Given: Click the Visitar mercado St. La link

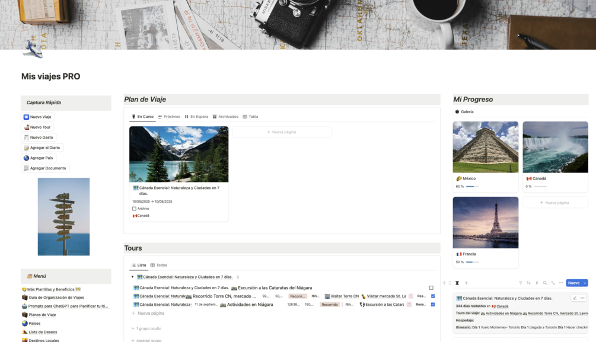Looking at the screenshot, I should 384,296.
